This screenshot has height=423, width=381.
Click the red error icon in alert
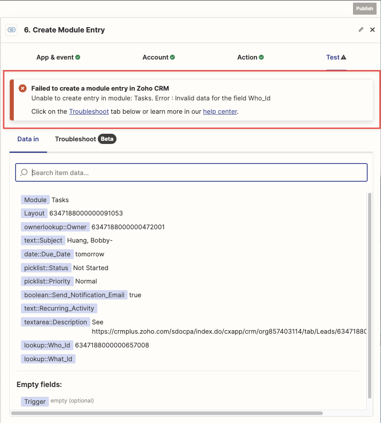point(23,88)
